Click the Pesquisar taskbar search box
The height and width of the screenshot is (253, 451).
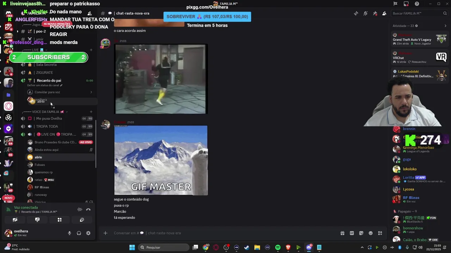pyautogui.click(x=163, y=247)
